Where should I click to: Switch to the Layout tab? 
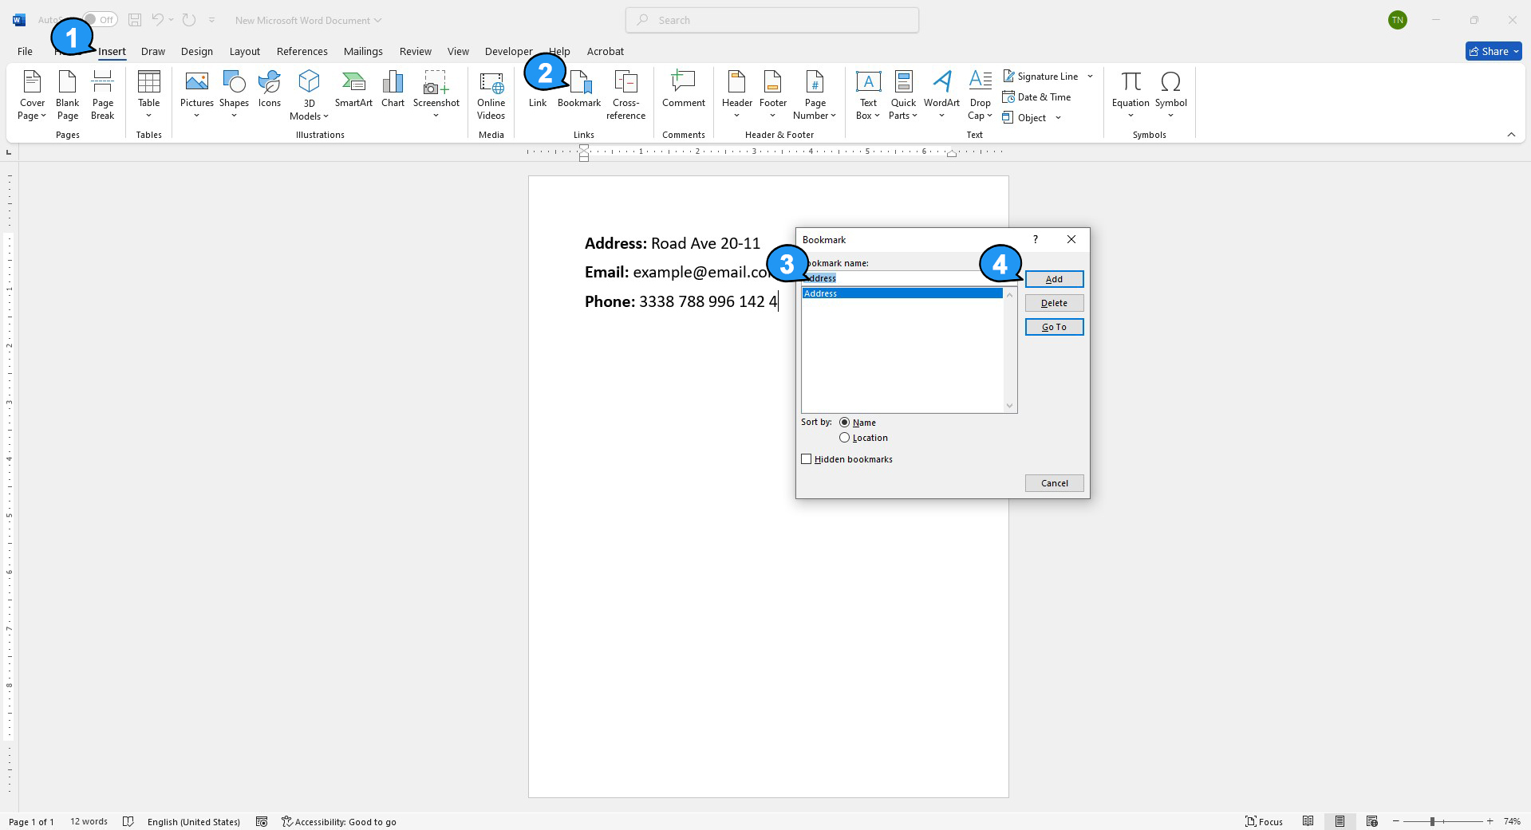point(245,51)
